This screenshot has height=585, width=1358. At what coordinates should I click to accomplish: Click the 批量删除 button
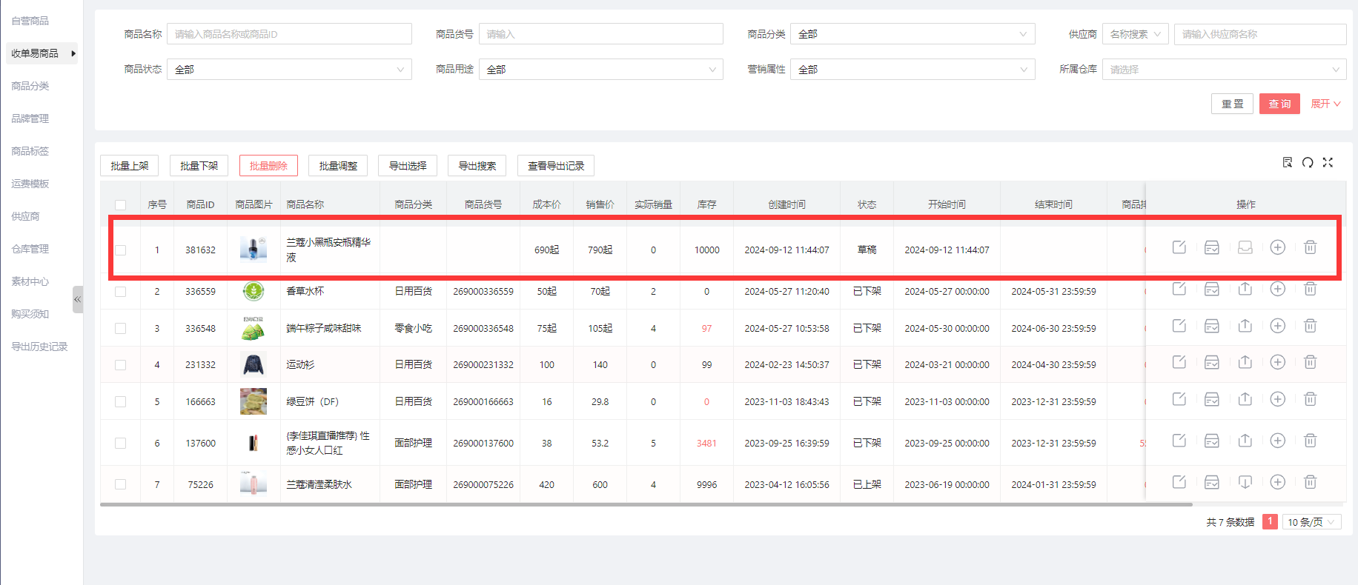268,166
